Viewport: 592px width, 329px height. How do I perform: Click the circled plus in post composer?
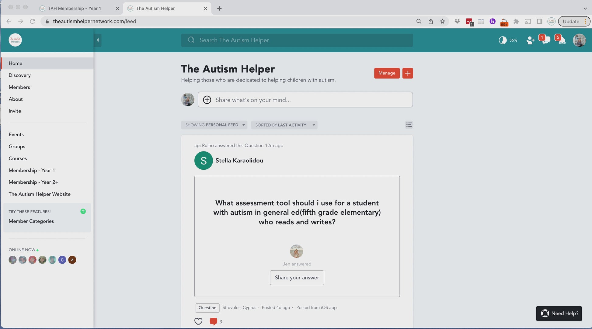click(207, 100)
